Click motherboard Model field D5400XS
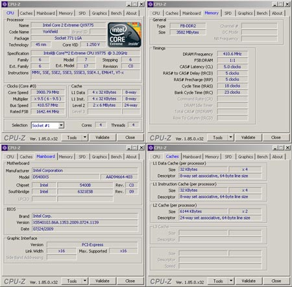292x287 pixels. (x=66, y=177)
